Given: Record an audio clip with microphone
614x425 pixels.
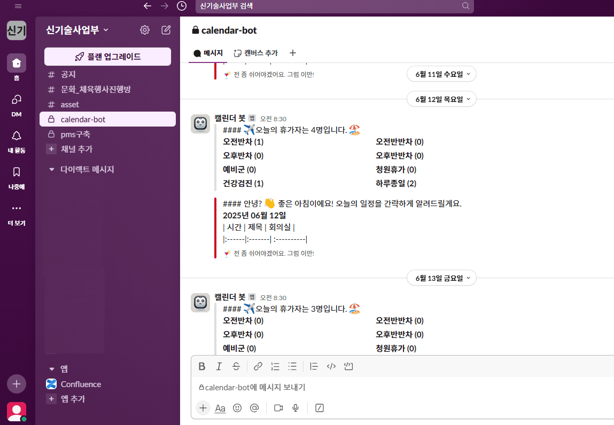Looking at the screenshot, I should pos(296,408).
